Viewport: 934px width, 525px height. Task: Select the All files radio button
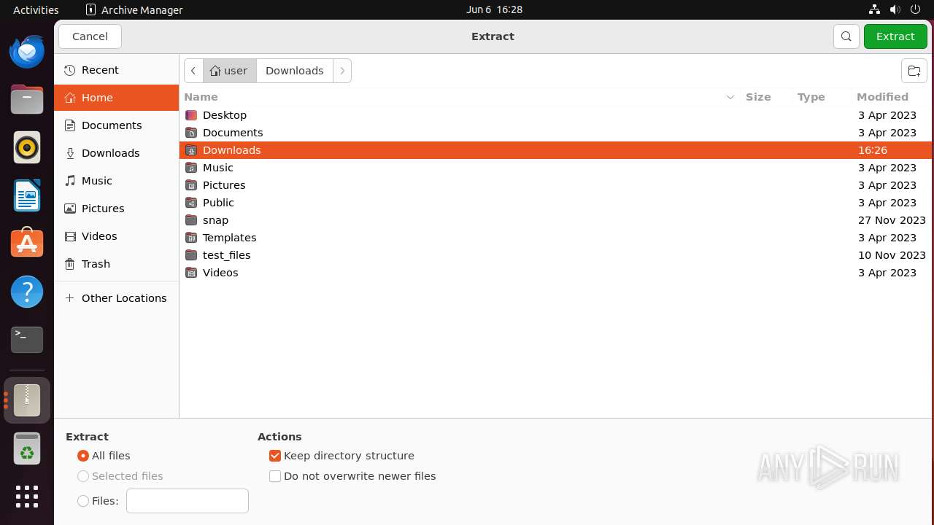[x=83, y=456]
